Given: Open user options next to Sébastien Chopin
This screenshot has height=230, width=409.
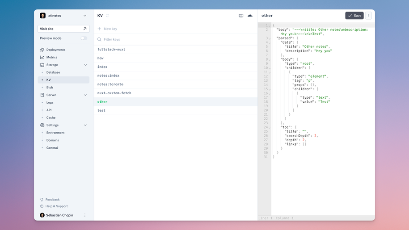Looking at the screenshot, I should pyautogui.click(x=85, y=215).
